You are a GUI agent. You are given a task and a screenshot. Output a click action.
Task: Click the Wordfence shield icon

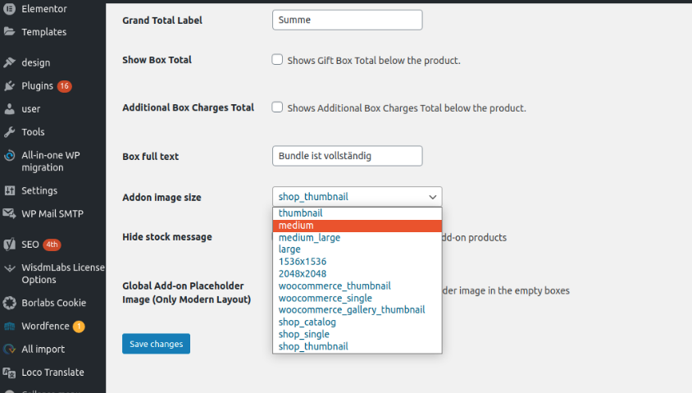9,326
